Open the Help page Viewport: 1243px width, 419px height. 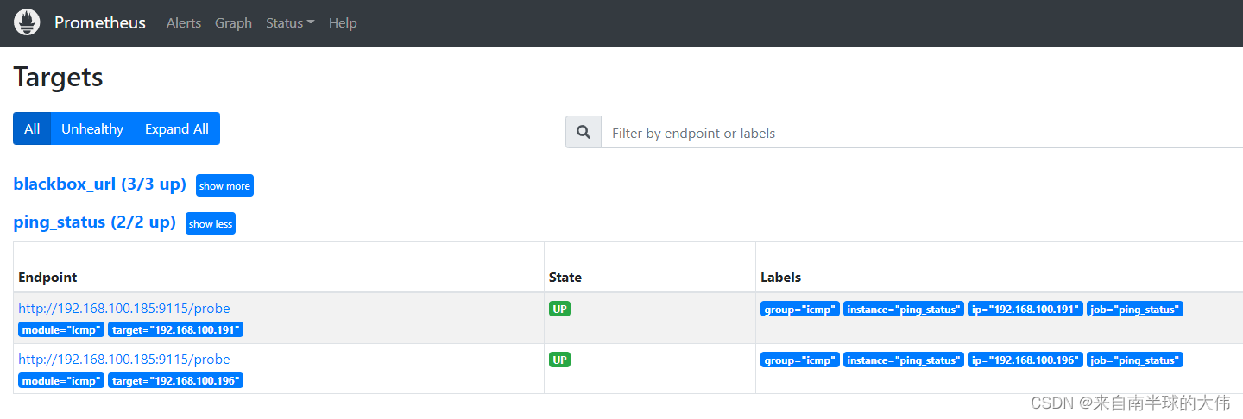click(343, 23)
